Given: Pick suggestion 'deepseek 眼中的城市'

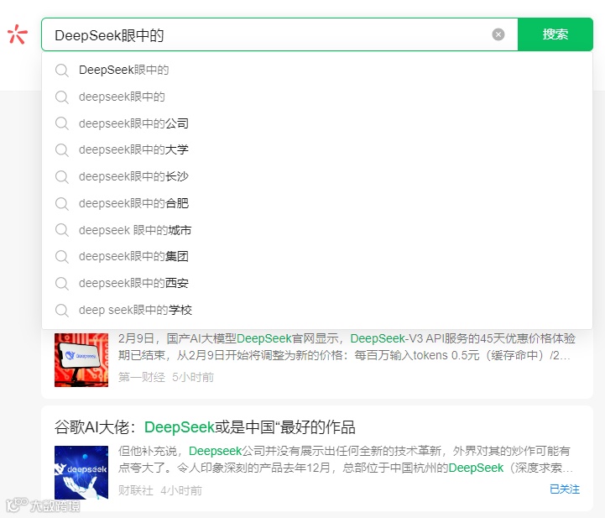Looking at the screenshot, I should [x=317, y=230].
